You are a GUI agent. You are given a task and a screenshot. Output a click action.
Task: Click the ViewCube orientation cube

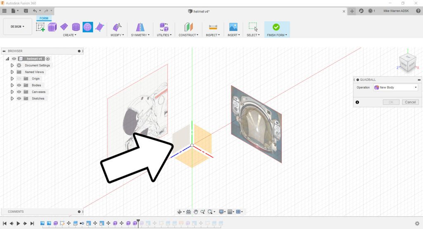click(407, 63)
